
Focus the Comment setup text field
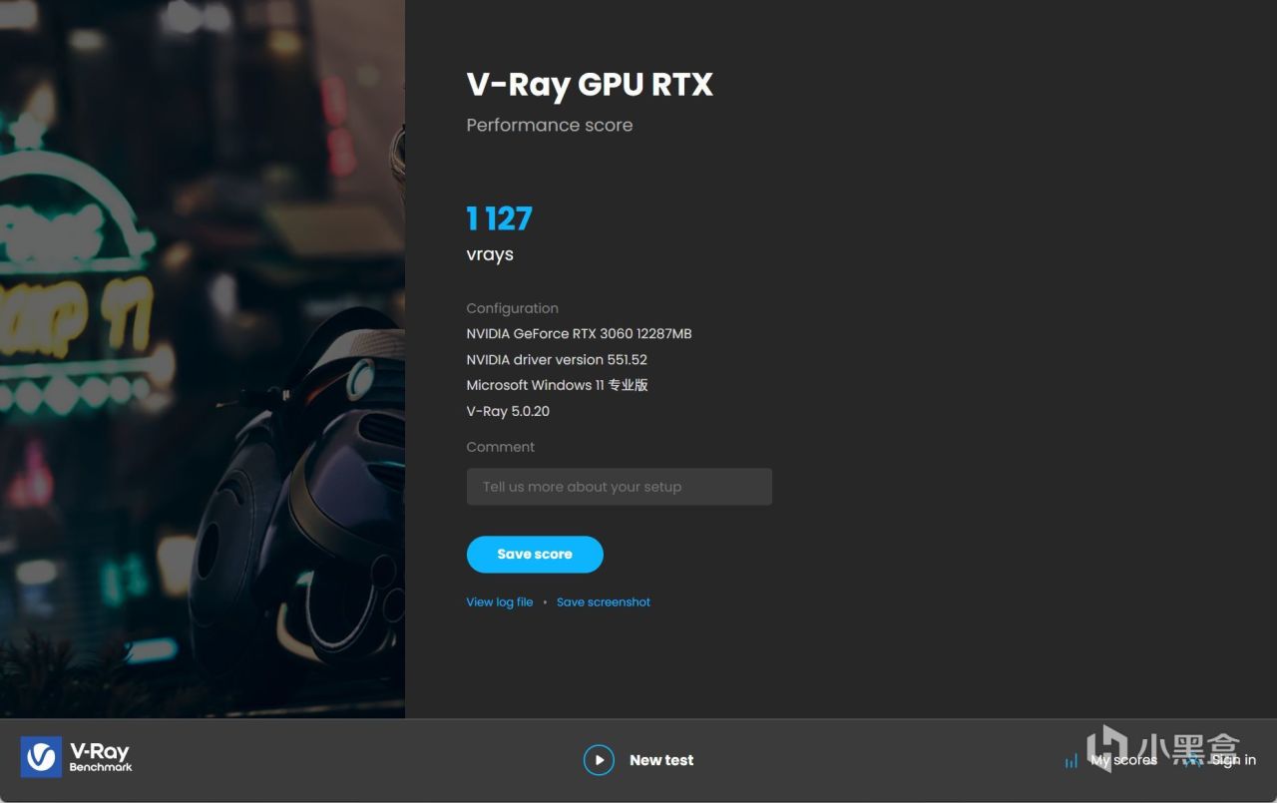[620, 487]
